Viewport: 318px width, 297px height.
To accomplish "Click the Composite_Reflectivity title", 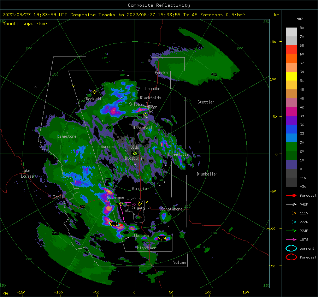I will click(x=159, y=5).
